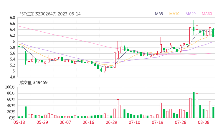The image size is (218, 129).
Task: Click the 05-18 date axis label
Action: click(19, 122)
